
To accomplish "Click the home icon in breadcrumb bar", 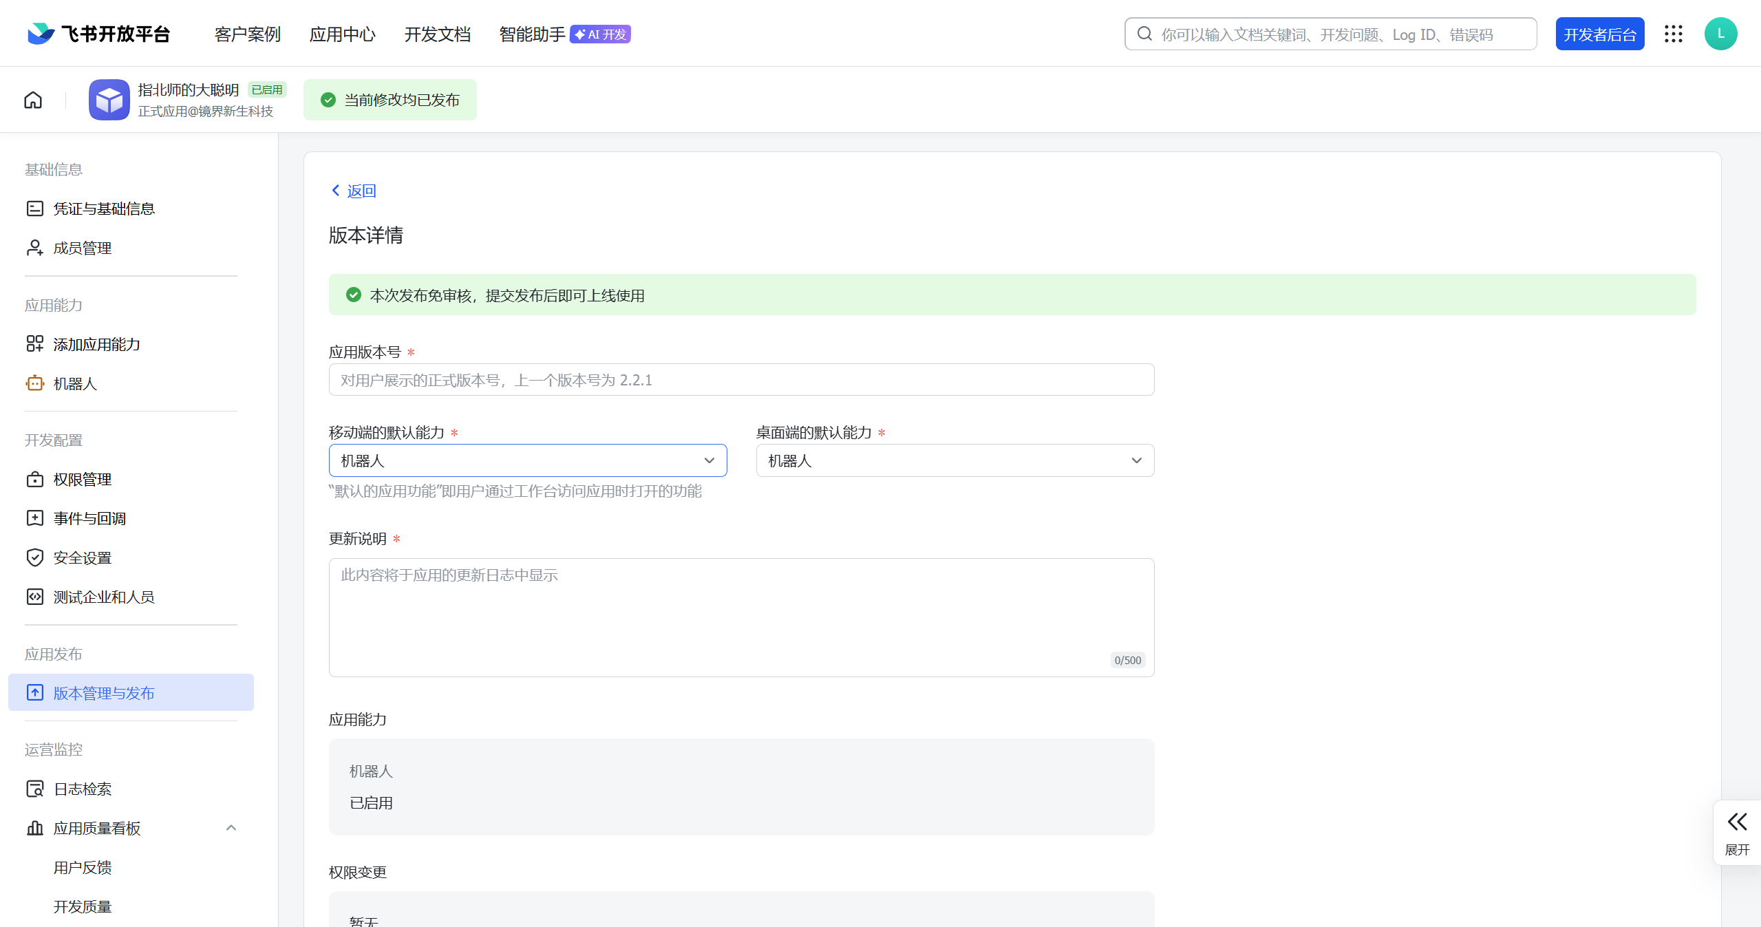I will (x=33, y=100).
